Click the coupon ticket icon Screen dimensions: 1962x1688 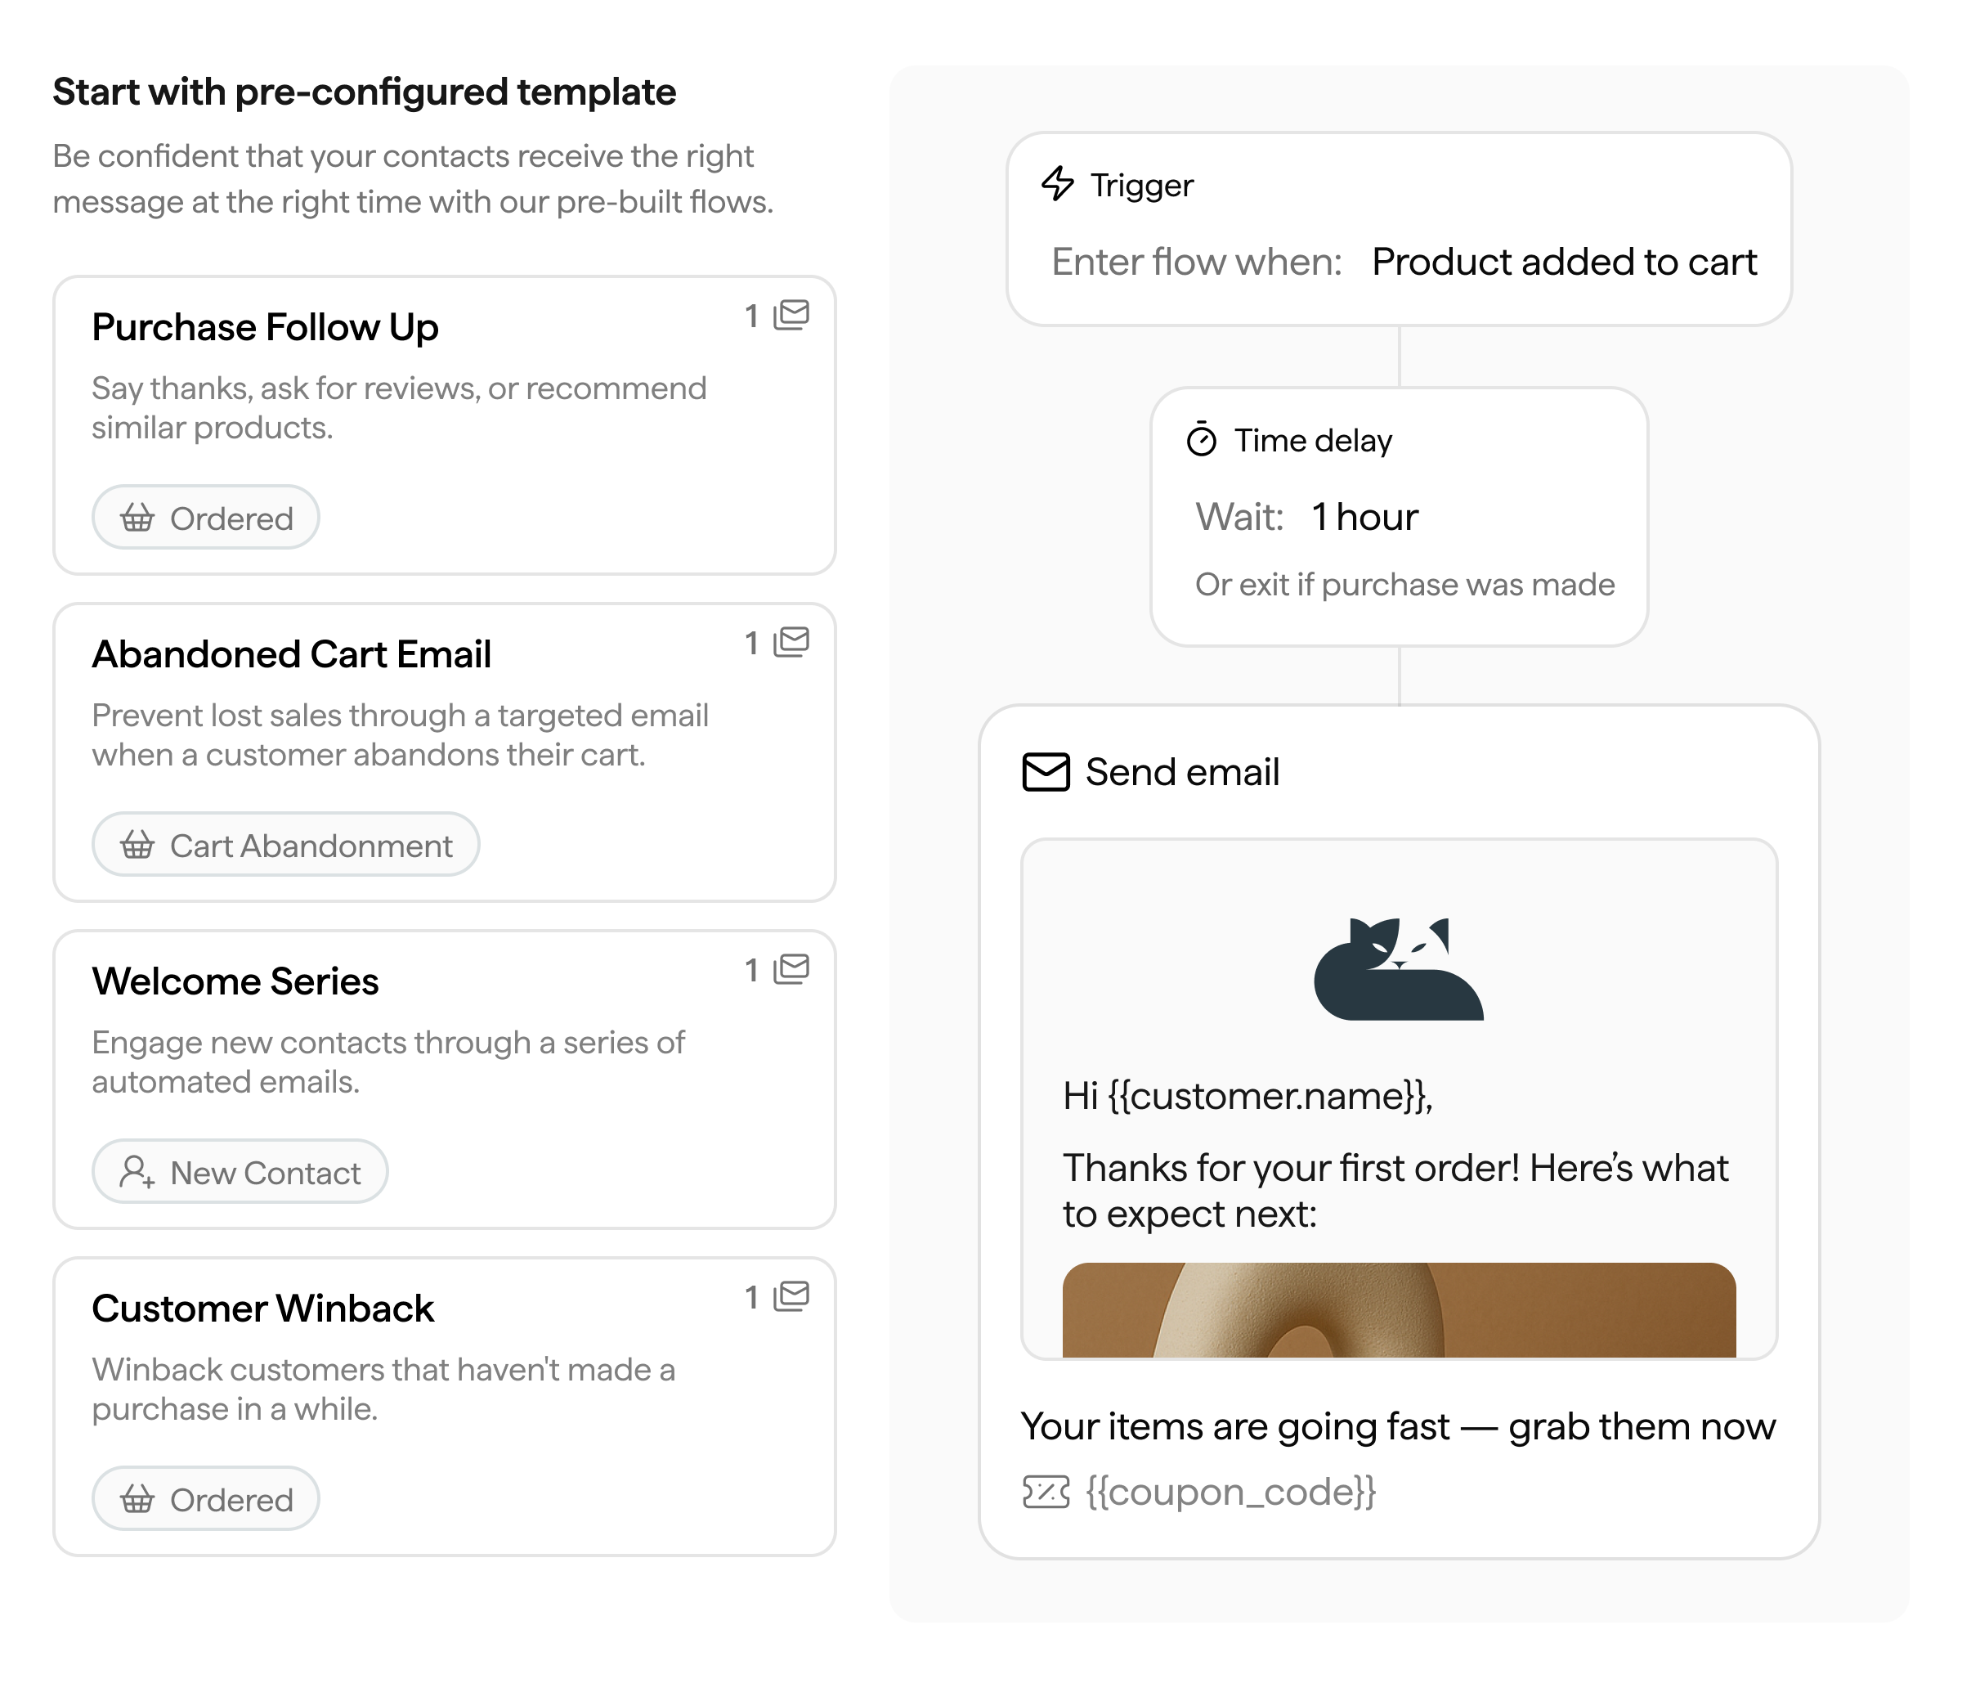pyautogui.click(x=1046, y=1492)
